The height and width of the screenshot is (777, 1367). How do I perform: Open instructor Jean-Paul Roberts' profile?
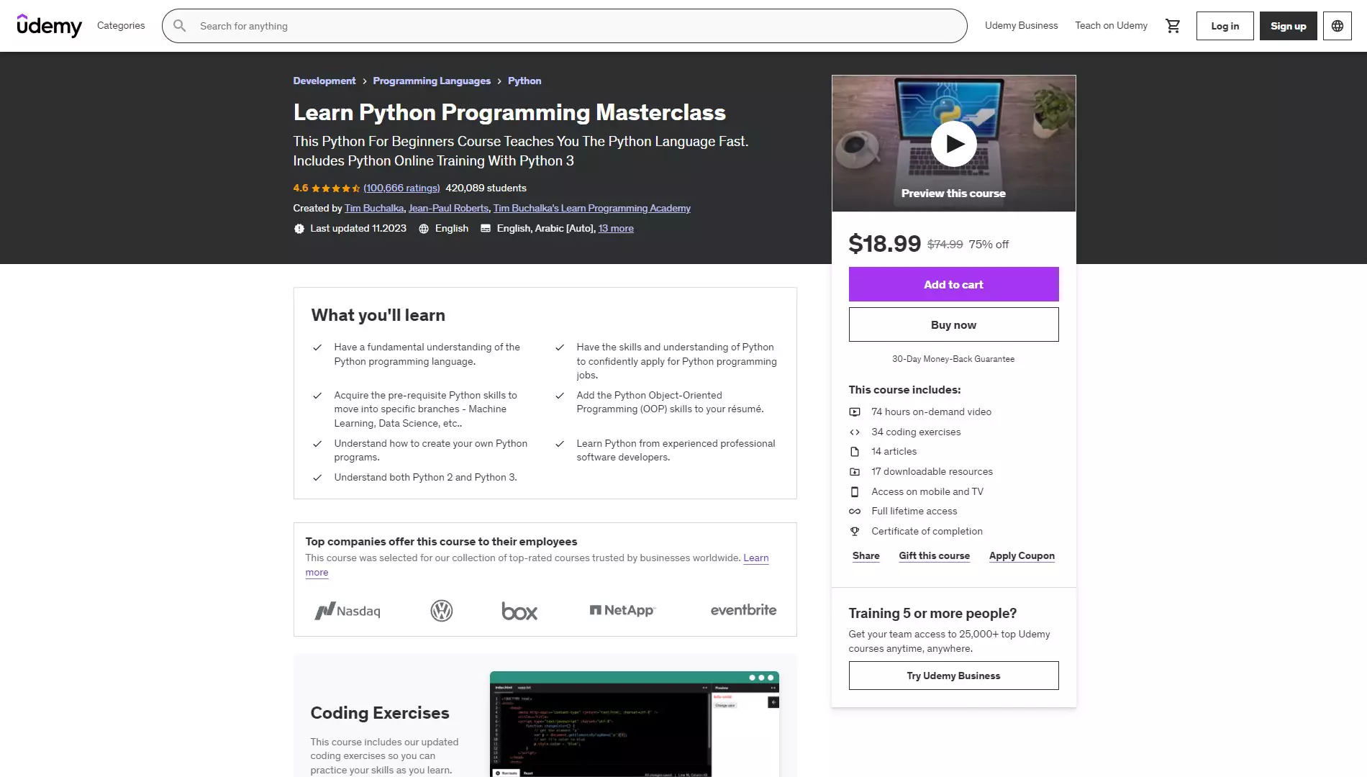[448, 209]
